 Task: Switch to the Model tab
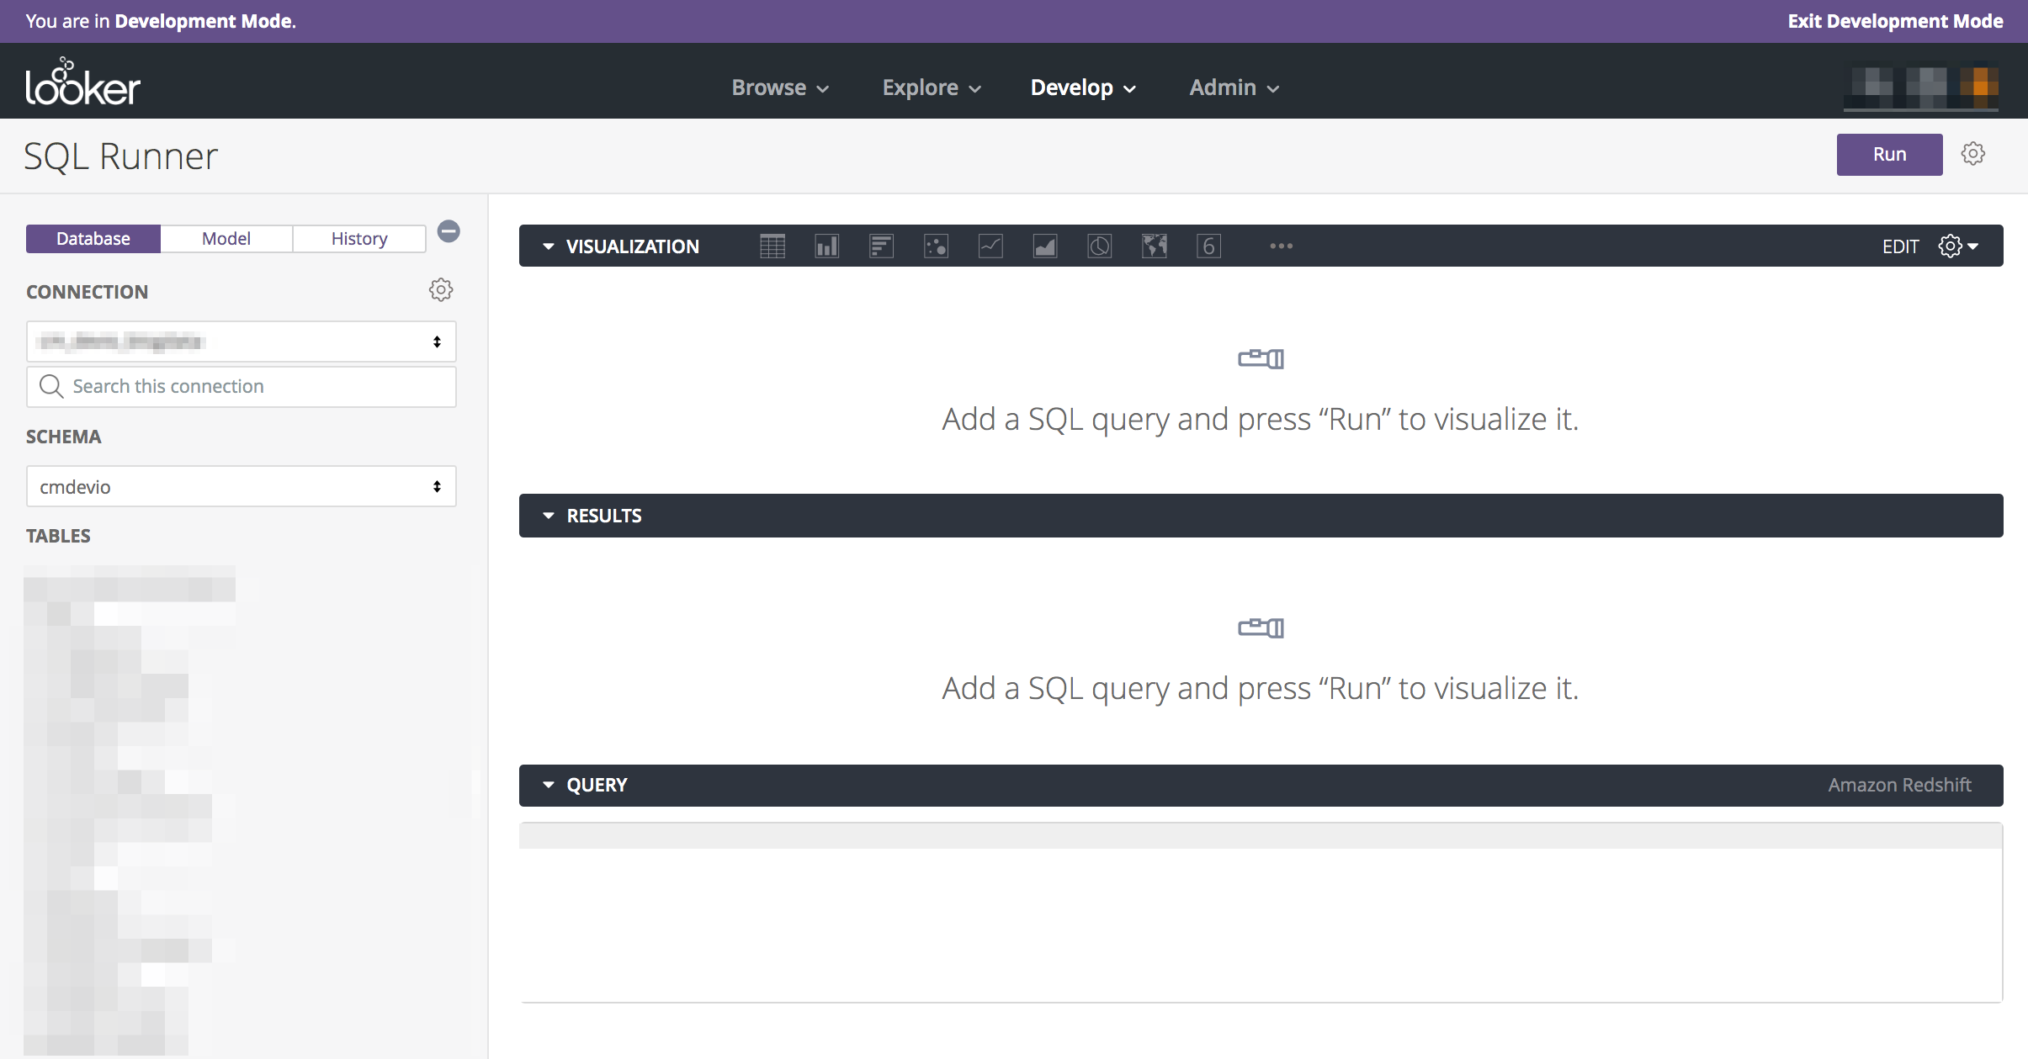226,238
